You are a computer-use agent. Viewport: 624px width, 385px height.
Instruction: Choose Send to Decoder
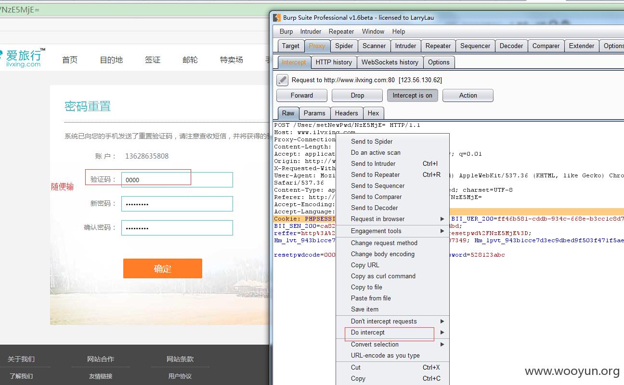pos(392,208)
